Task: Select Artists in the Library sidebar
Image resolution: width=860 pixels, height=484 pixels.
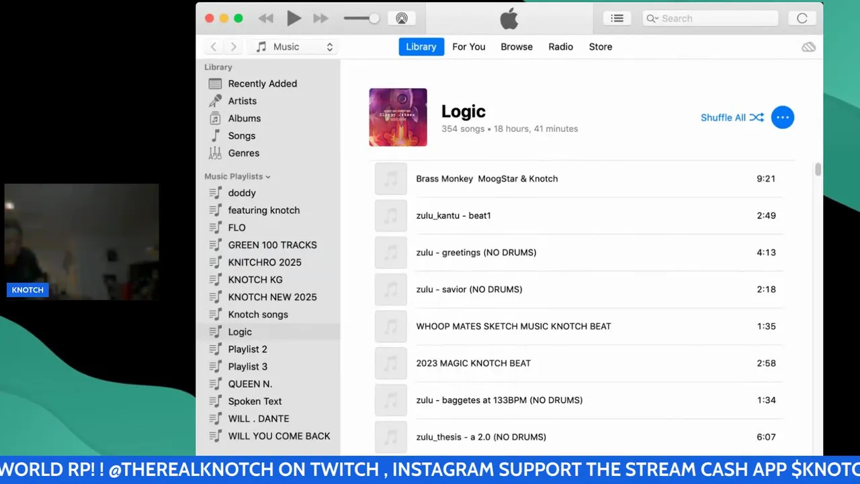Action: pyautogui.click(x=268, y=101)
